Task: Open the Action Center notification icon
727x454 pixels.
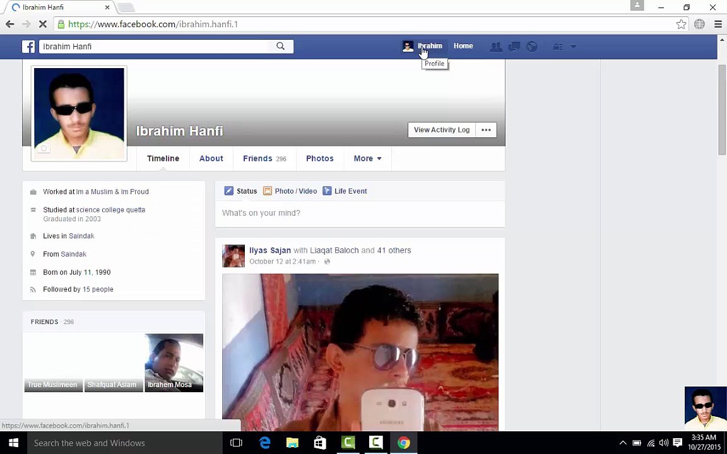Action: [677, 443]
